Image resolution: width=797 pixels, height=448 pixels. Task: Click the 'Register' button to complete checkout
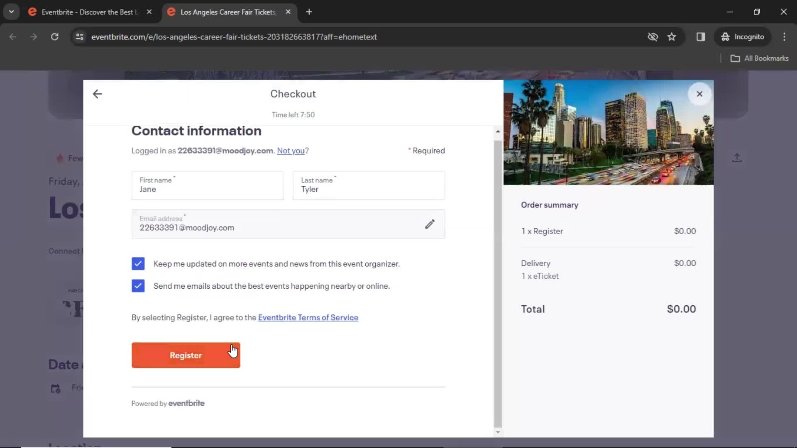click(186, 355)
